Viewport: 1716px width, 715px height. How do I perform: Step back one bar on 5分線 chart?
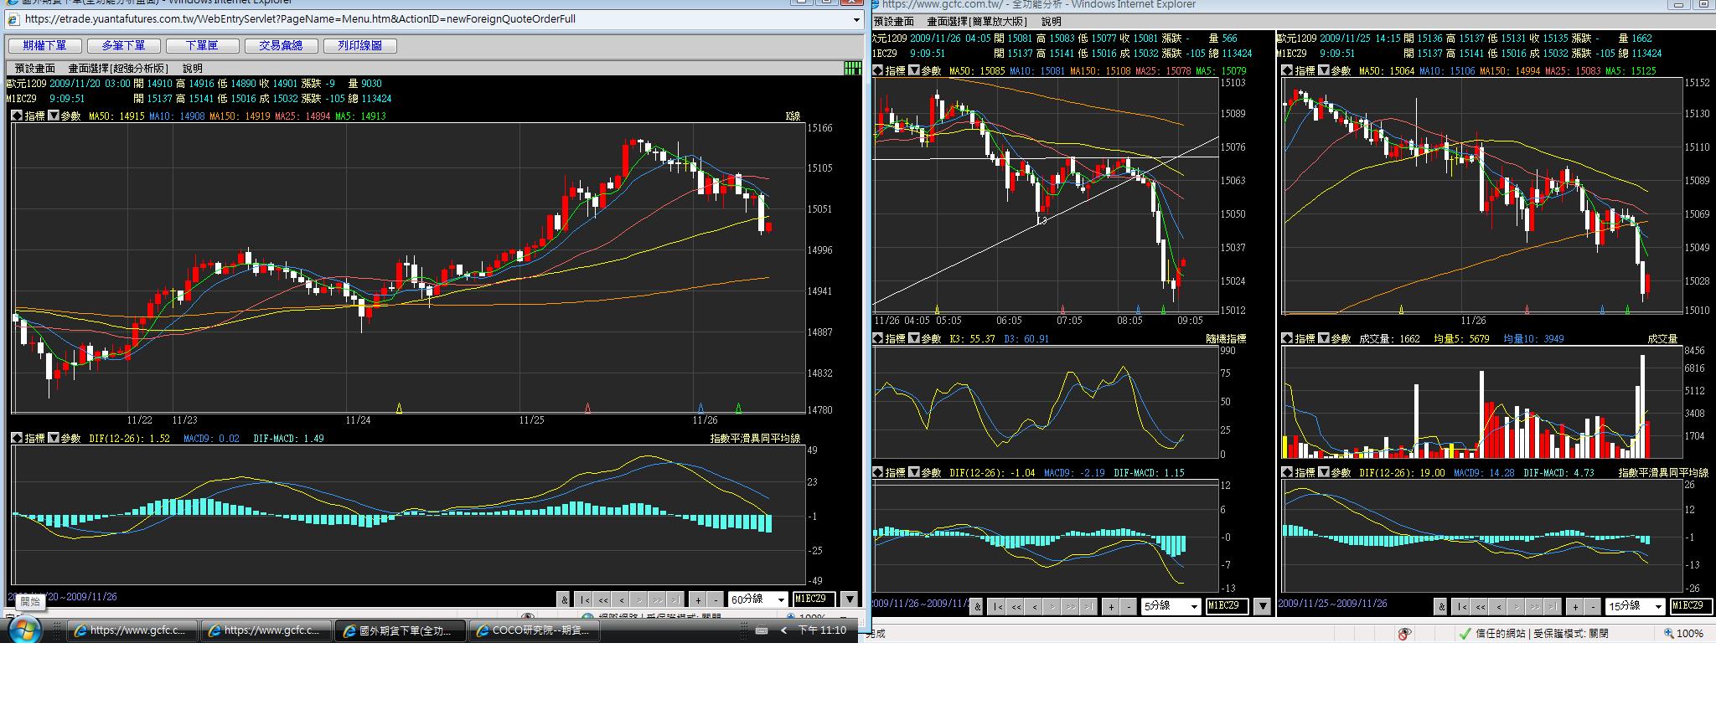[x=1034, y=606]
